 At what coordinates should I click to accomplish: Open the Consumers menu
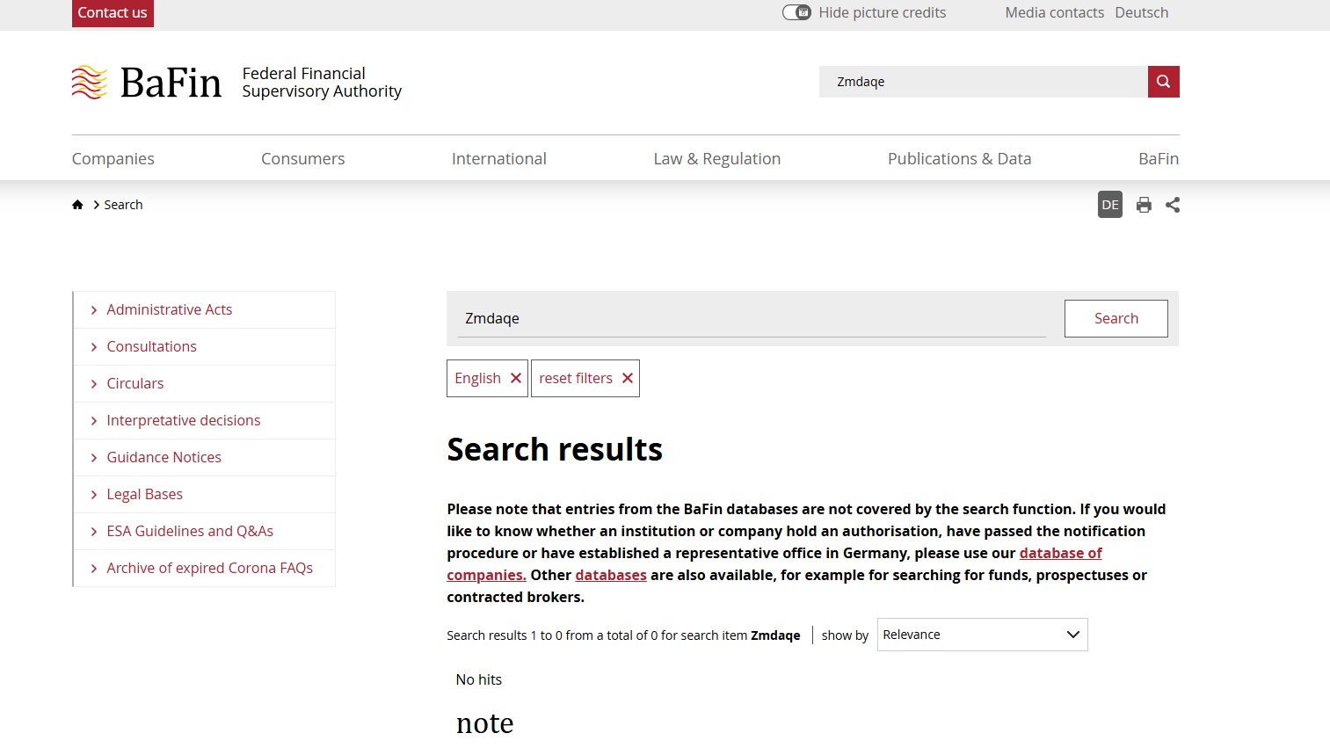click(303, 158)
